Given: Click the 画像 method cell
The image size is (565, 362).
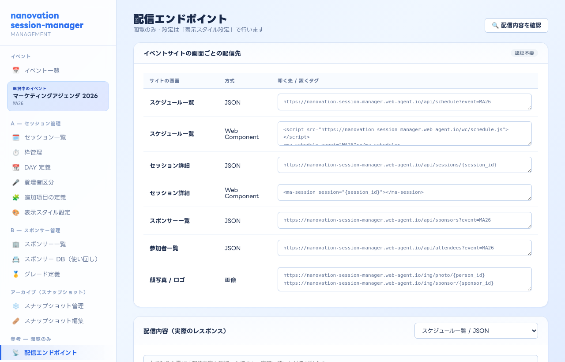Looking at the screenshot, I should click(230, 280).
